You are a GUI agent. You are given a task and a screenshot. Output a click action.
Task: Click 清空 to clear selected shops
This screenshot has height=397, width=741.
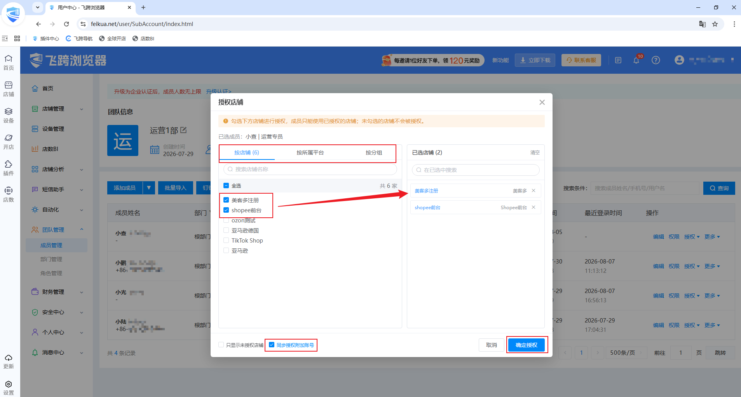point(535,153)
